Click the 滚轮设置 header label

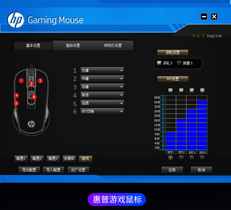click(x=173, y=52)
